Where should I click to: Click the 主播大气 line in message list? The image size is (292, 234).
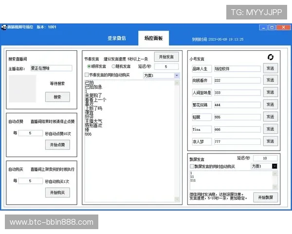click(93, 121)
